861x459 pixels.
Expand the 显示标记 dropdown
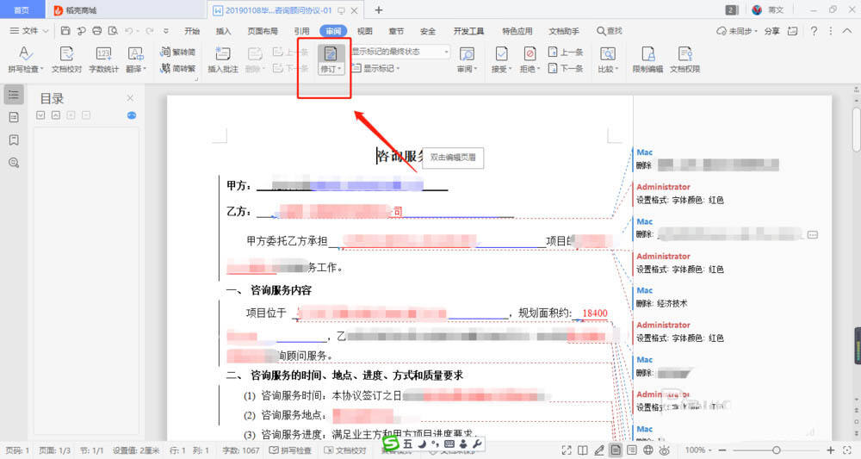376,68
